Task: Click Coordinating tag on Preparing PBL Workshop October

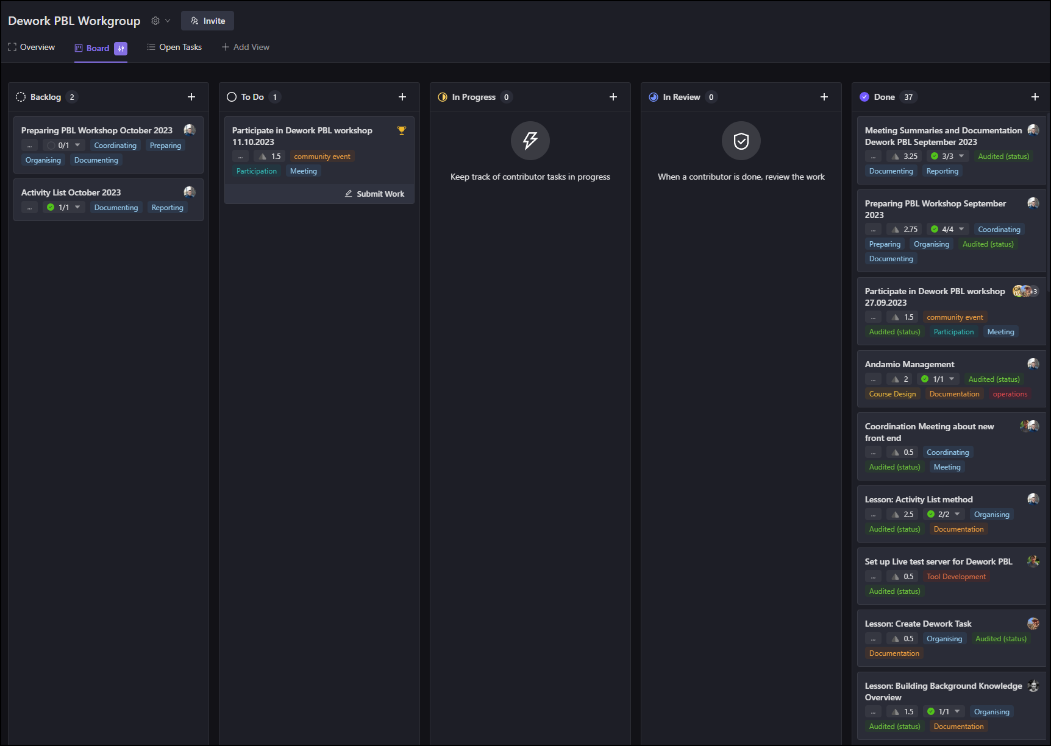Action: coord(115,146)
